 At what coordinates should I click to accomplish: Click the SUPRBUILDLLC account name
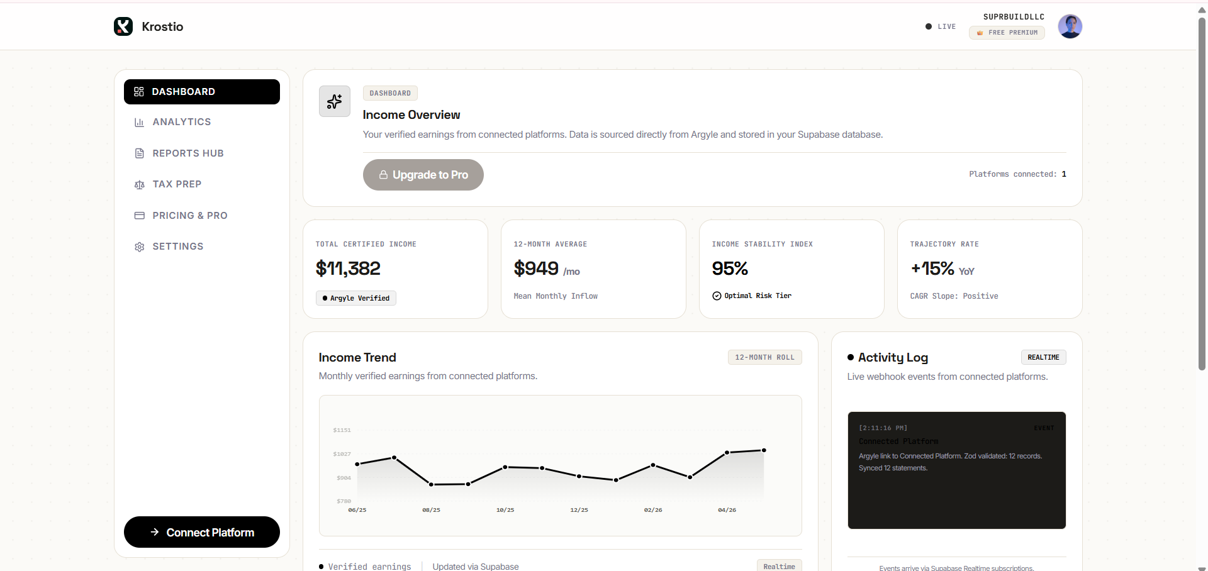click(x=1014, y=17)
